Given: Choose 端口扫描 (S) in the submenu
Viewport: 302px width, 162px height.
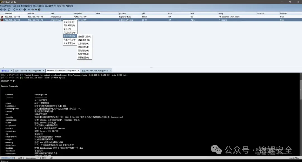Looking at the screenshot, I should [x=84, y=54].
